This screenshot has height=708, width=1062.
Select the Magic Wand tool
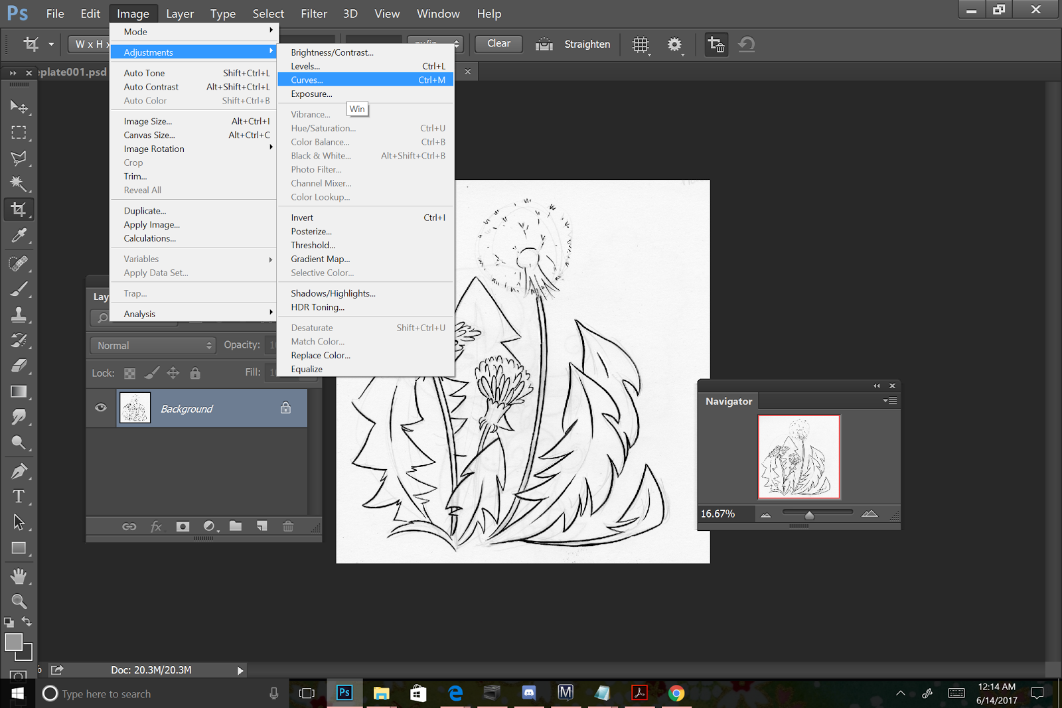click(19, 183)
